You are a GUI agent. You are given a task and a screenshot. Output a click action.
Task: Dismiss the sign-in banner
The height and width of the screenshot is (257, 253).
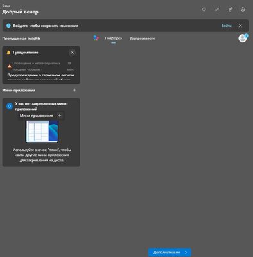coord(240,26)
